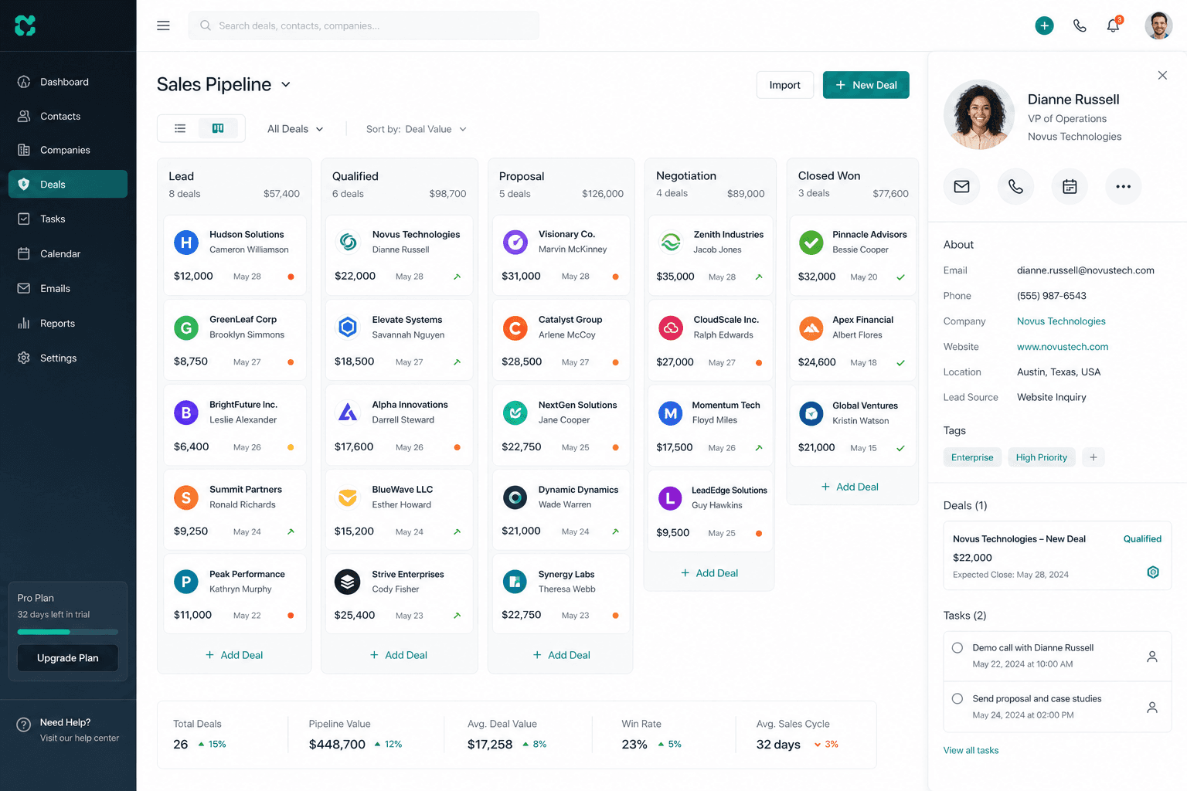
Task: Click the deal hexagon icon in Novus deal card
Action: tap(1153, 572)
